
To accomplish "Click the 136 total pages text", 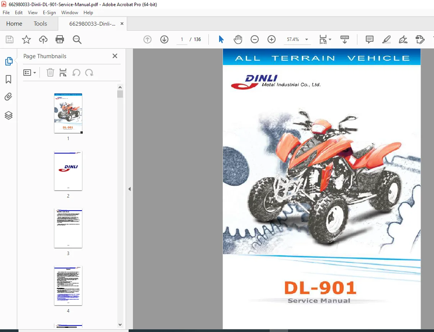I will tap(197, 39).
